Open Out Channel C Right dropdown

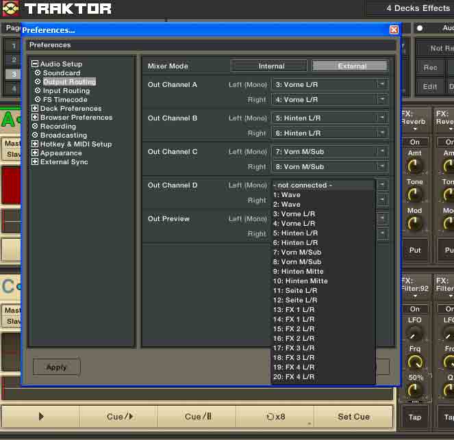click(x=330, y=167)
